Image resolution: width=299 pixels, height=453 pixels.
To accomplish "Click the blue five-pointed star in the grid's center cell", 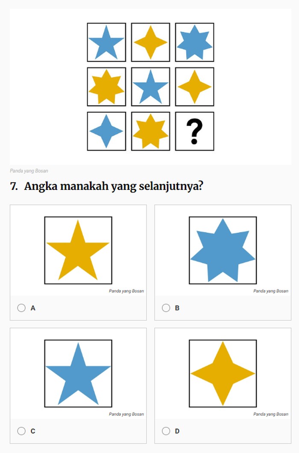I will click(x=150, y=87).
